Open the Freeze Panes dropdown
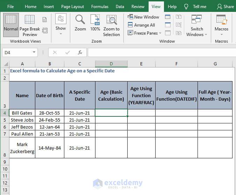 [x=144, y=33]
